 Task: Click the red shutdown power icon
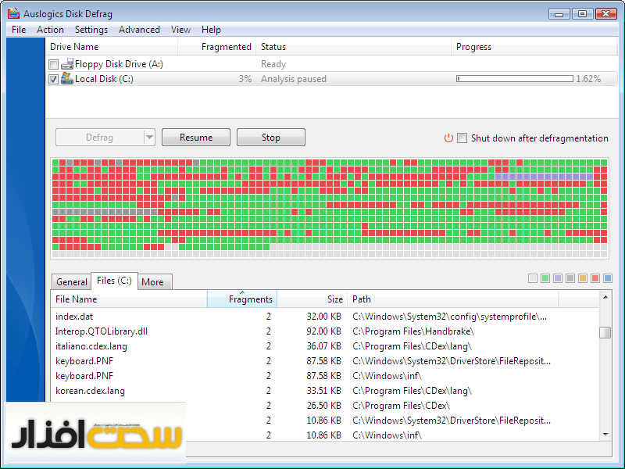(x=448, y=138)
